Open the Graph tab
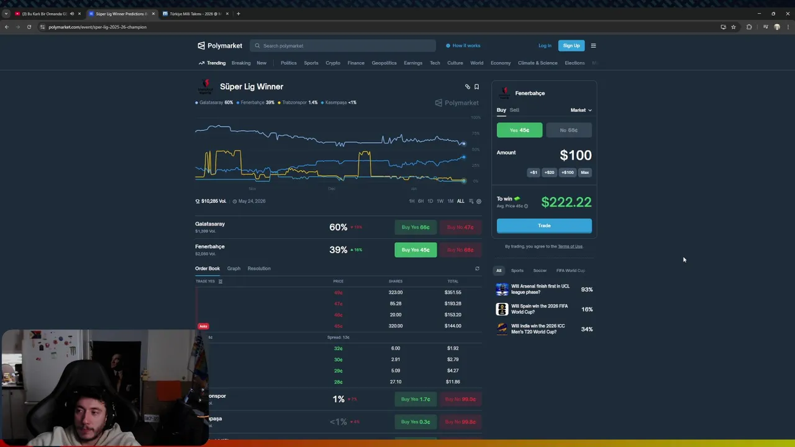The width and height of the screenshot is (795, 447). [234, 268]
